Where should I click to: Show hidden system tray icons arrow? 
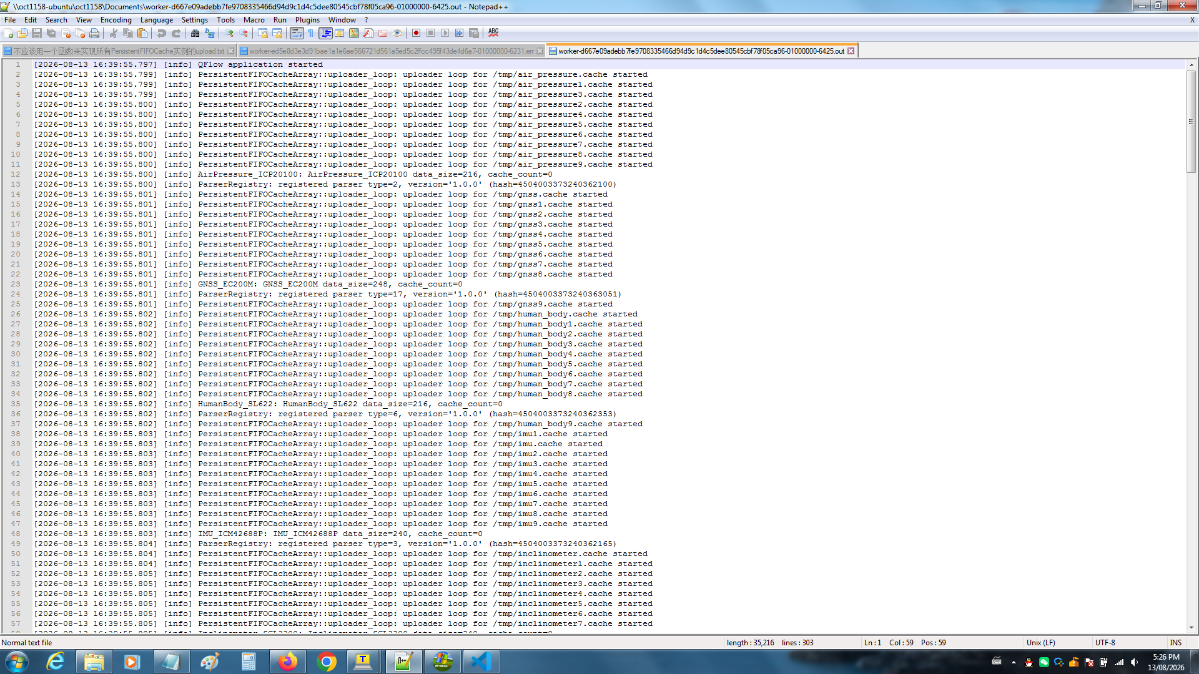tap(1014, 662)
